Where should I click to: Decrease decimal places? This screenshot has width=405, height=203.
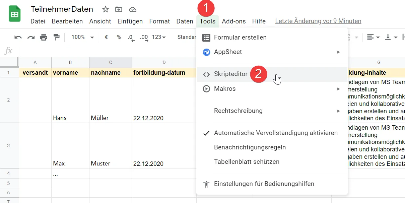click(x=131, y=38)
